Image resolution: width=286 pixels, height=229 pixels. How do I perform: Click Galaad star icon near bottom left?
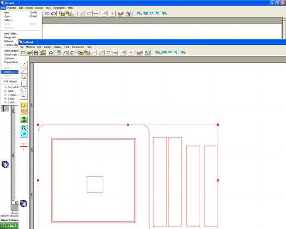coord(24,204)
